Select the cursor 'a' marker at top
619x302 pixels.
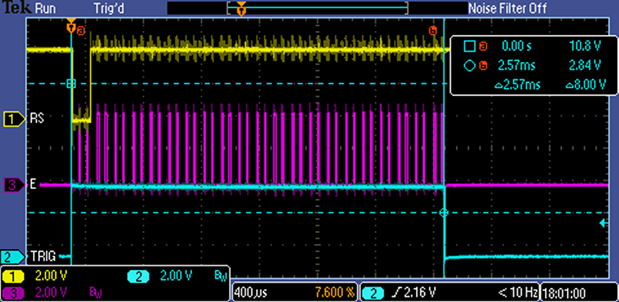(81, 30)
